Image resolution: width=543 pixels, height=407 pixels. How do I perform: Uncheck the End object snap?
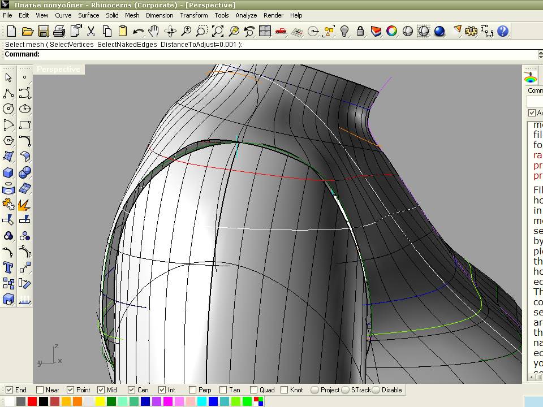pos(9,390)
